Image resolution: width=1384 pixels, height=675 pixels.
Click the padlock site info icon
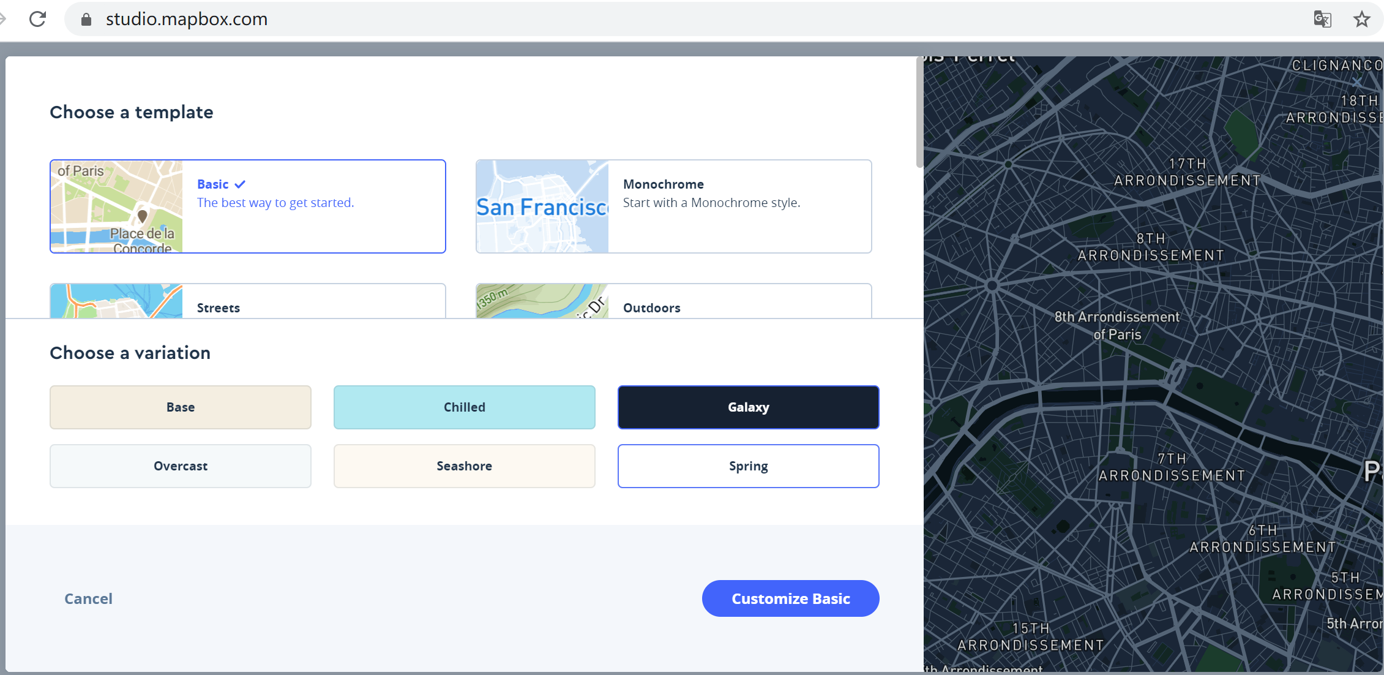(x=86, y=20)
